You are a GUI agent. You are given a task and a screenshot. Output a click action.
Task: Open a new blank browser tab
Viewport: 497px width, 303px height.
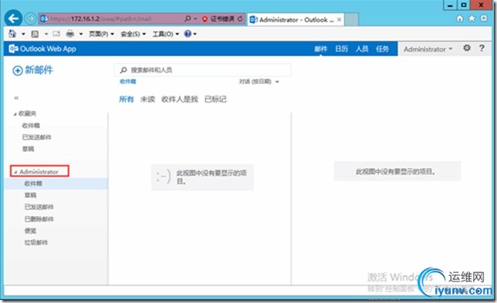(x=351, y=19)
